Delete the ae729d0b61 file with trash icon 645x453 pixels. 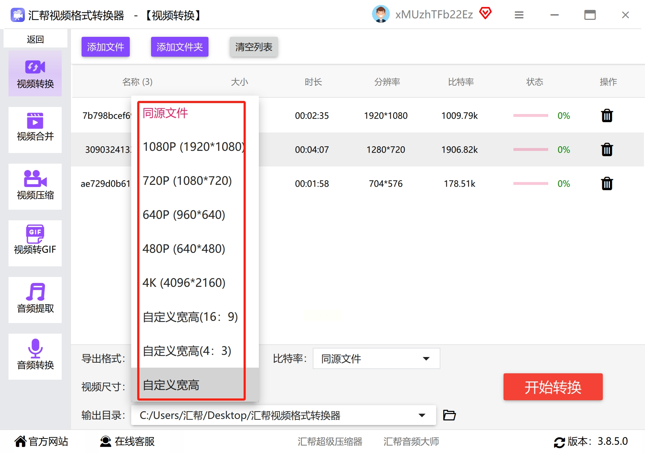point(607,183)
